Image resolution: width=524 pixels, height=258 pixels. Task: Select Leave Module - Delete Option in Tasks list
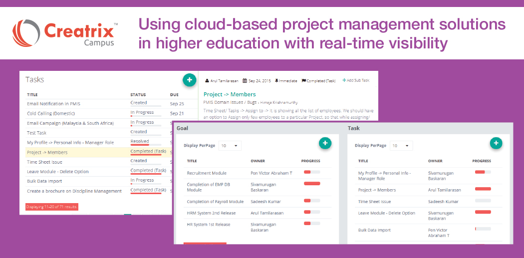58,172
